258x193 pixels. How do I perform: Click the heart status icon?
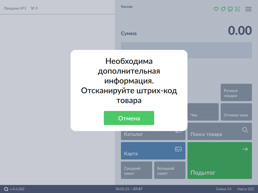(x=216, y=9)
